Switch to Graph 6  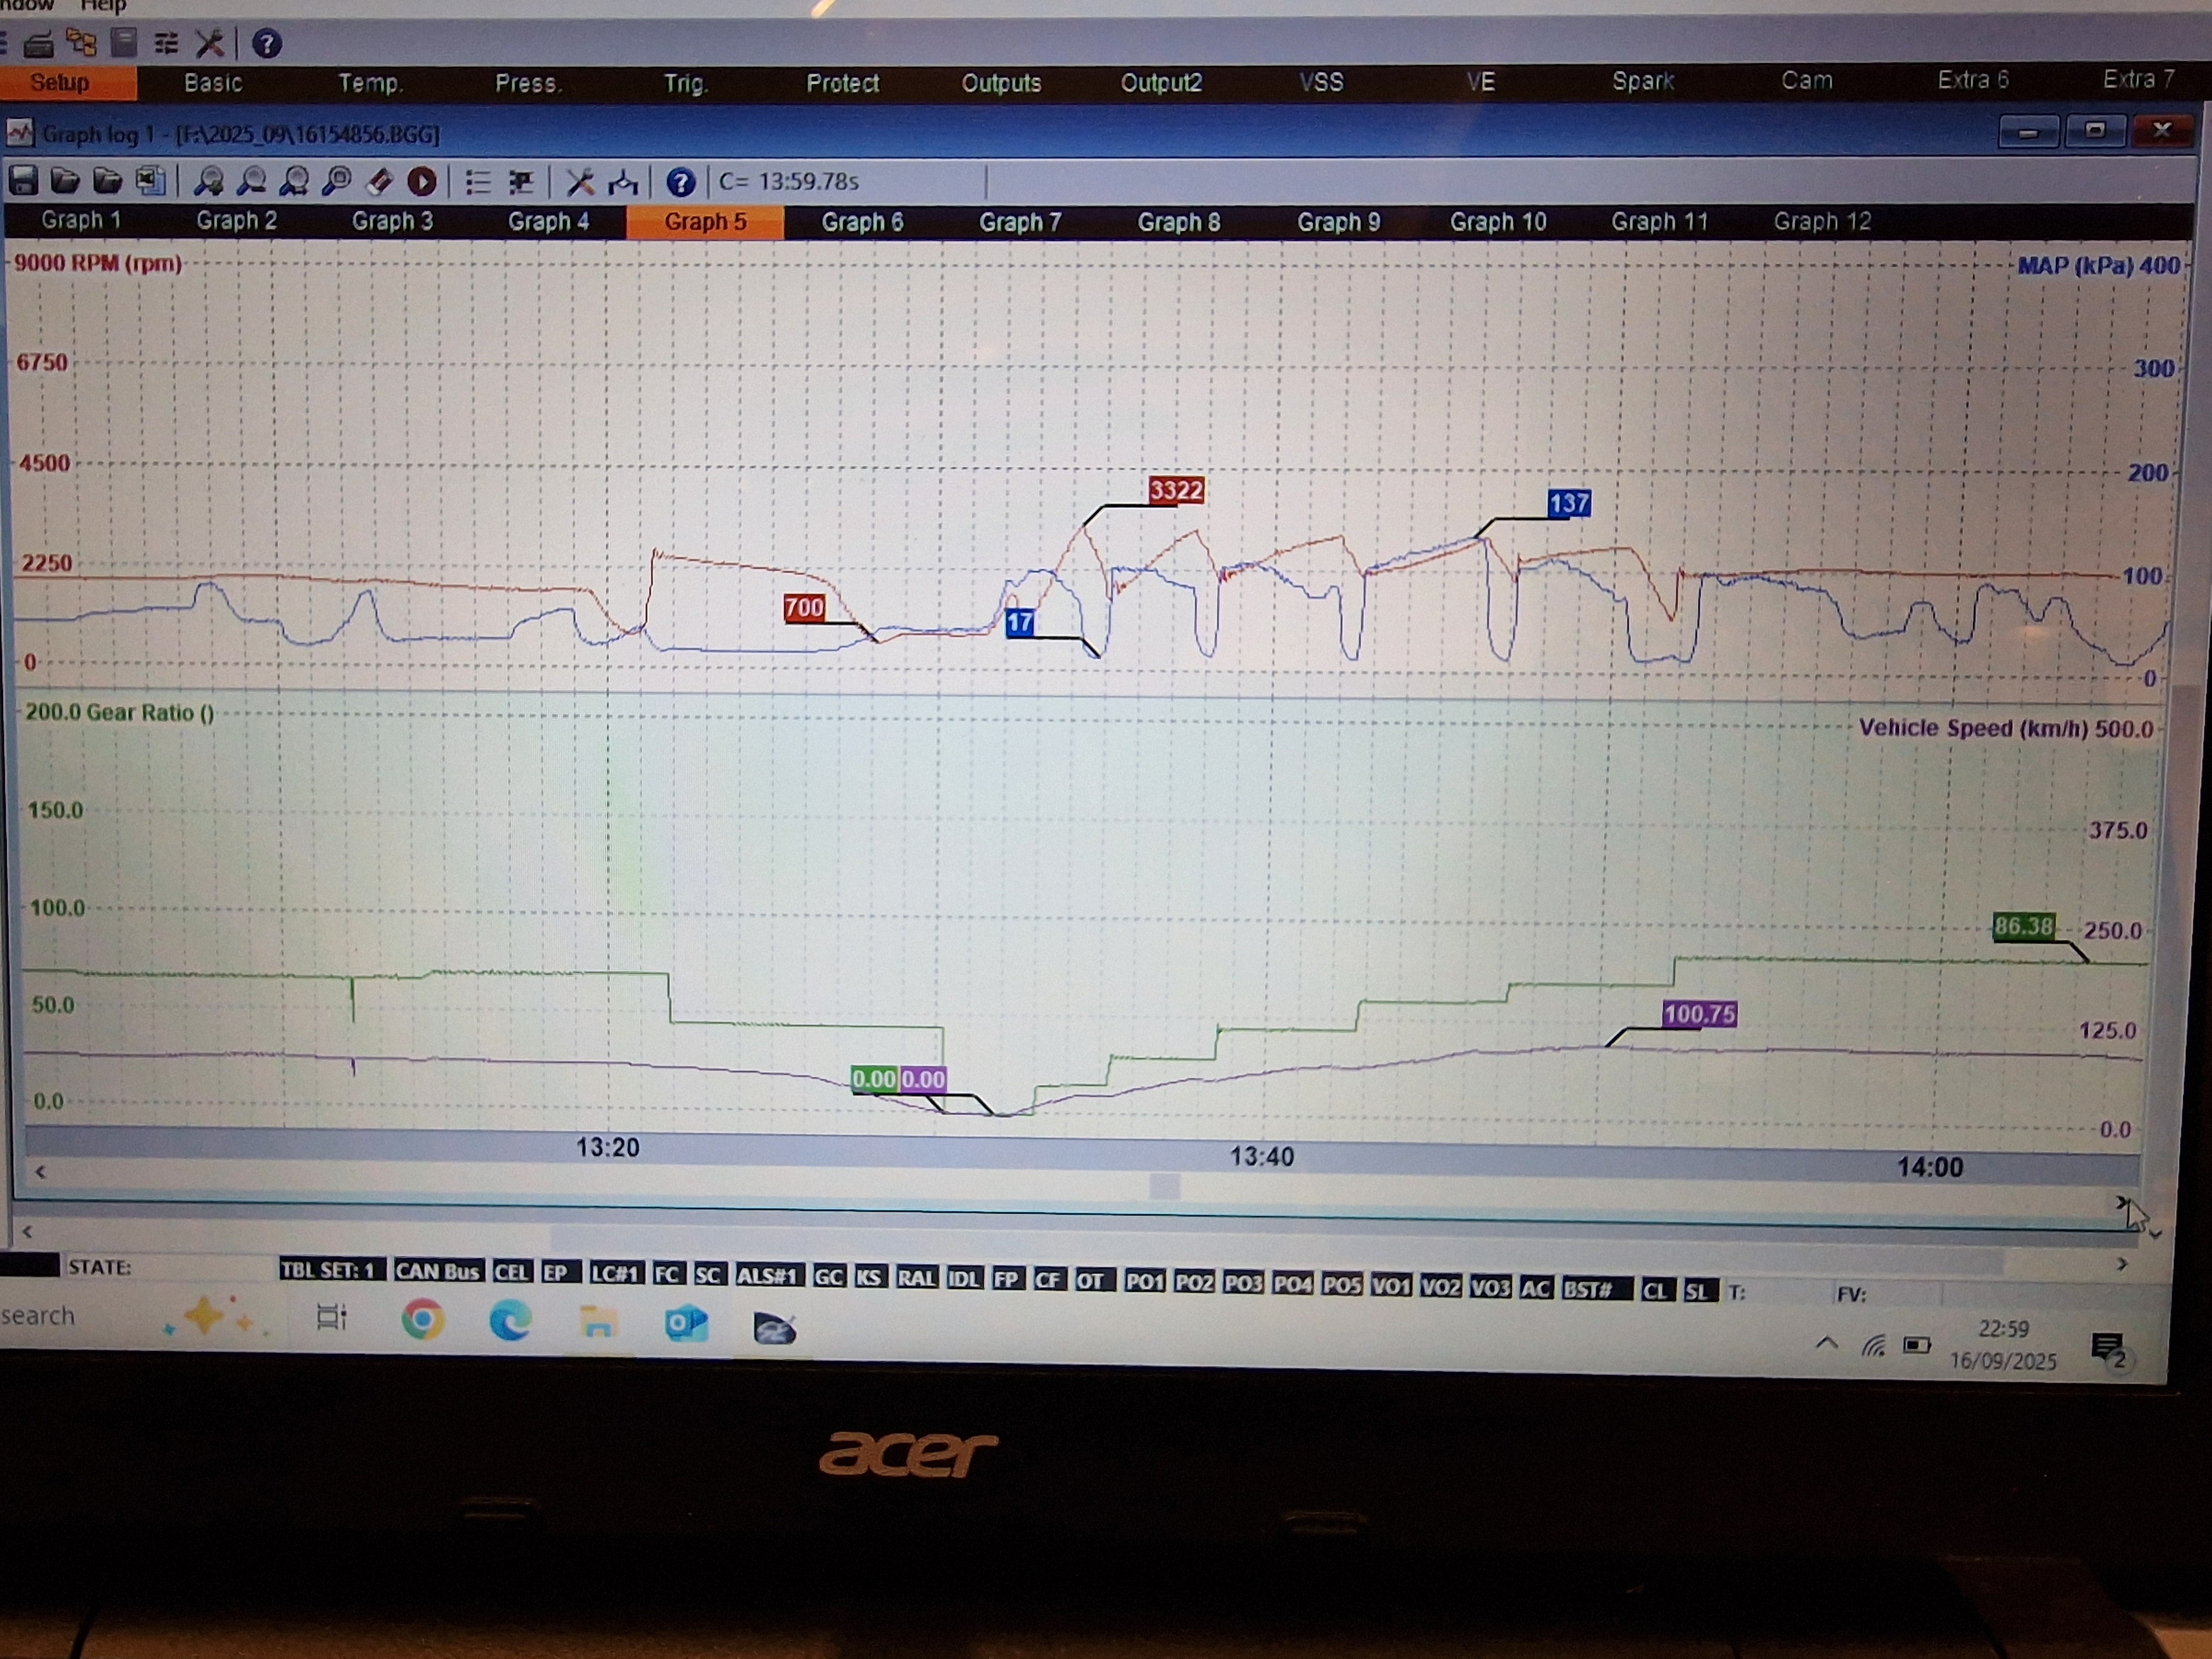(x=862, y=222)
